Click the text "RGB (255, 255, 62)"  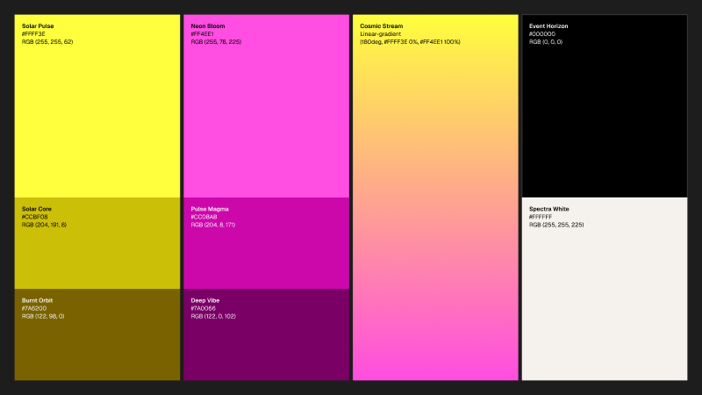tap(47, 41)
